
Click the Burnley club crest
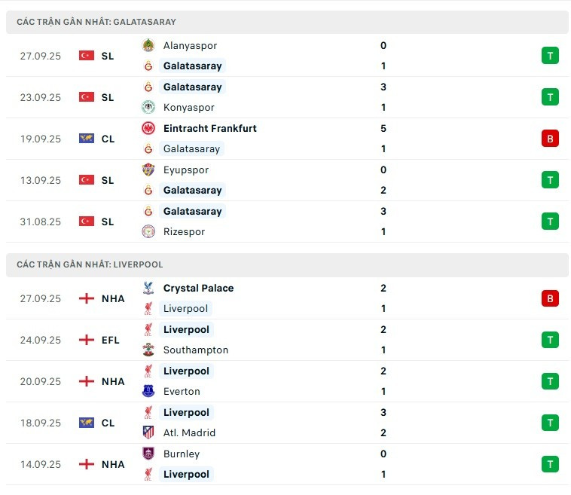(148, 454)
